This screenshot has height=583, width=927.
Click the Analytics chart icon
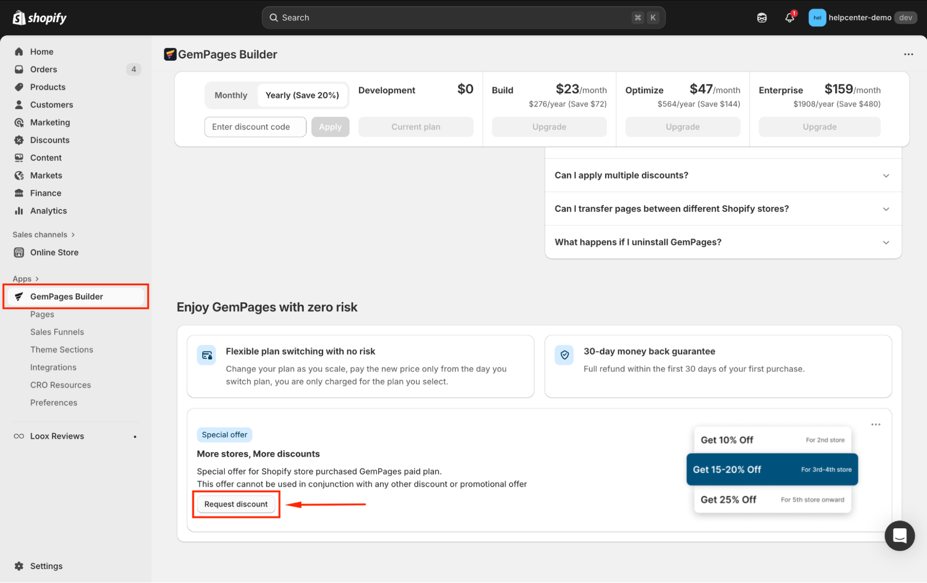click(19, 211)
